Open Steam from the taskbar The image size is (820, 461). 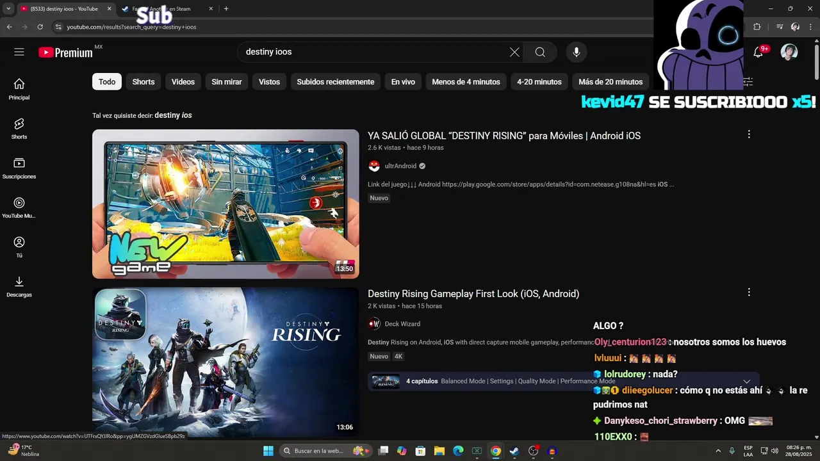(514, 451)
